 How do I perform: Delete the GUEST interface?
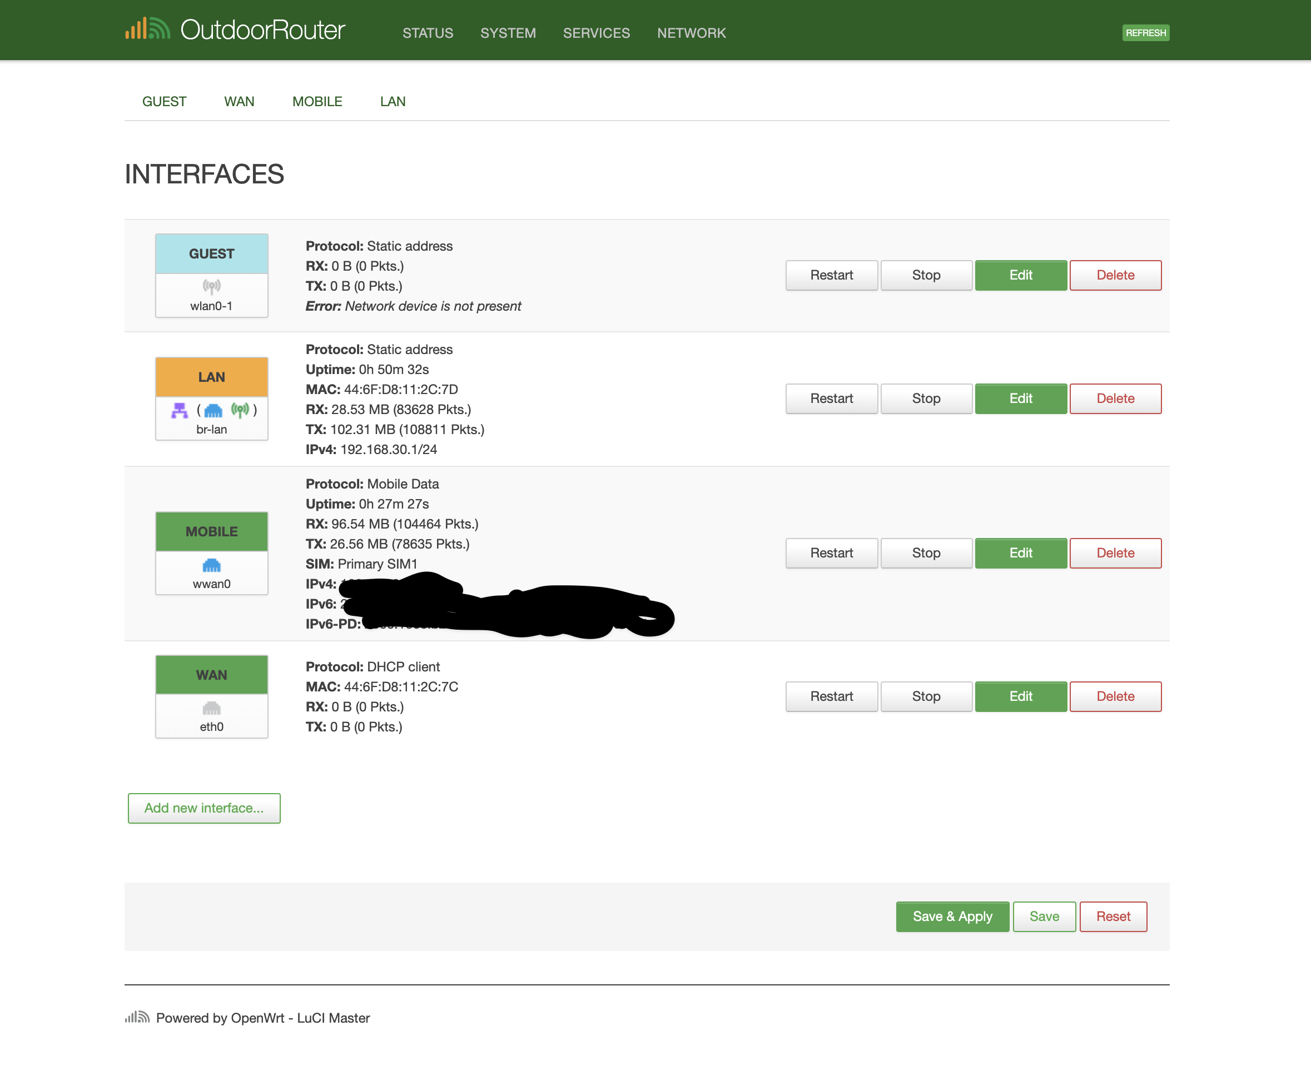(1115, 275)
